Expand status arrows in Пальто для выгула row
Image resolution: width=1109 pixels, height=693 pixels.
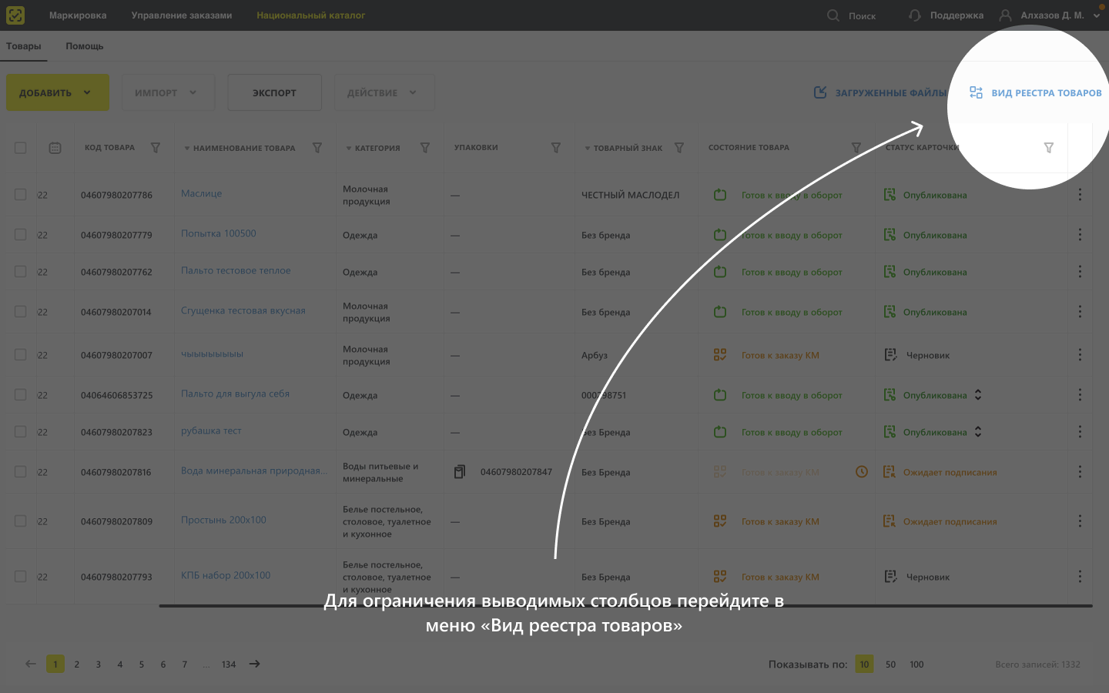tap(978, 395)
